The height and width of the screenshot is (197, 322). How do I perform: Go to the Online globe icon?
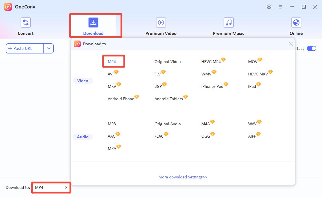coord(296,23)
